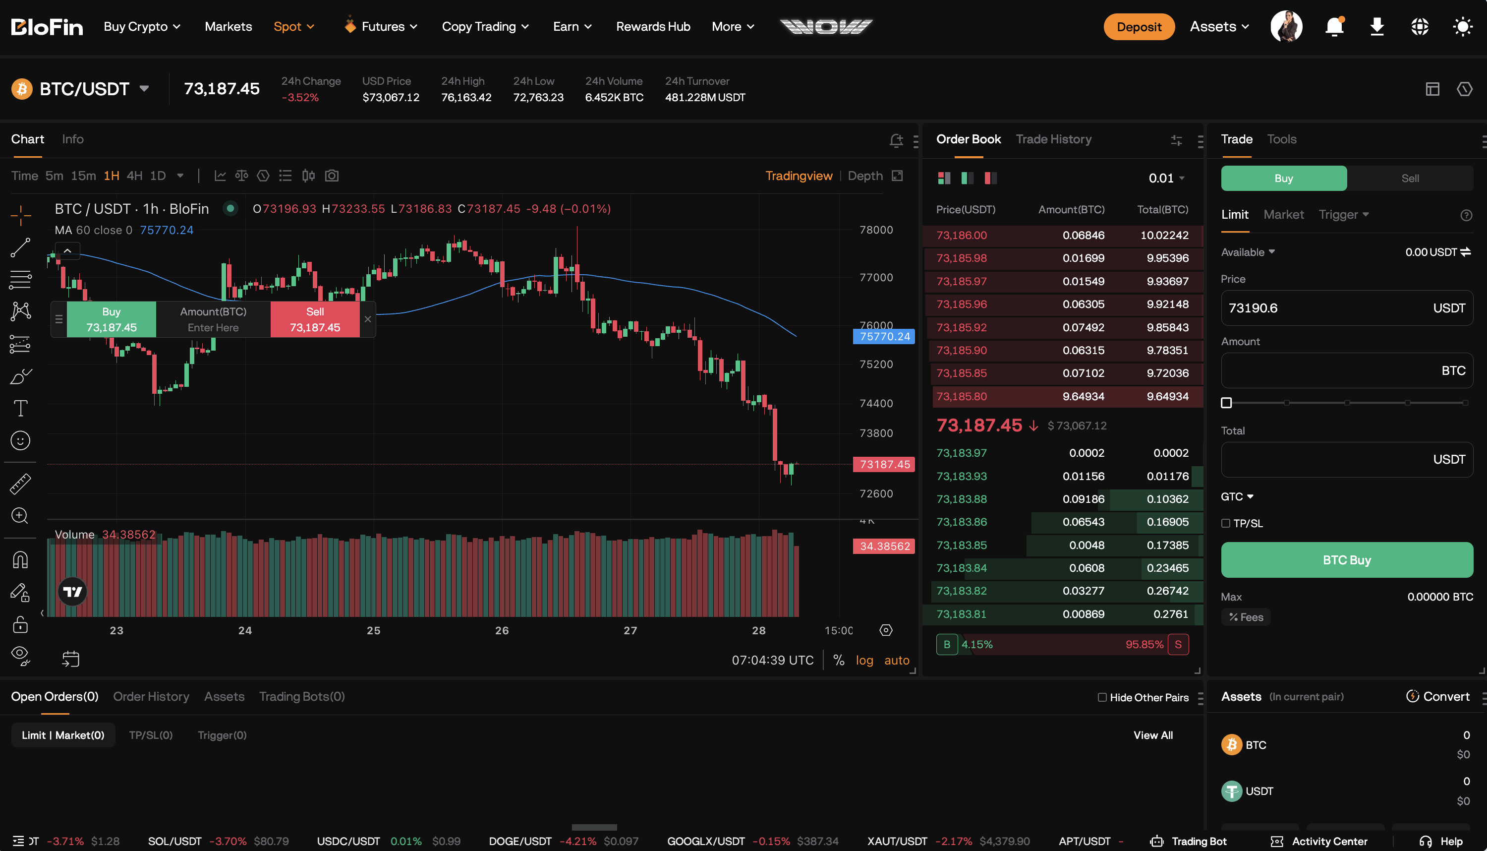Switch to Sell side in trade panel
The image size is (1487, 851).
pyautogui.click(x=1410, y=178)
